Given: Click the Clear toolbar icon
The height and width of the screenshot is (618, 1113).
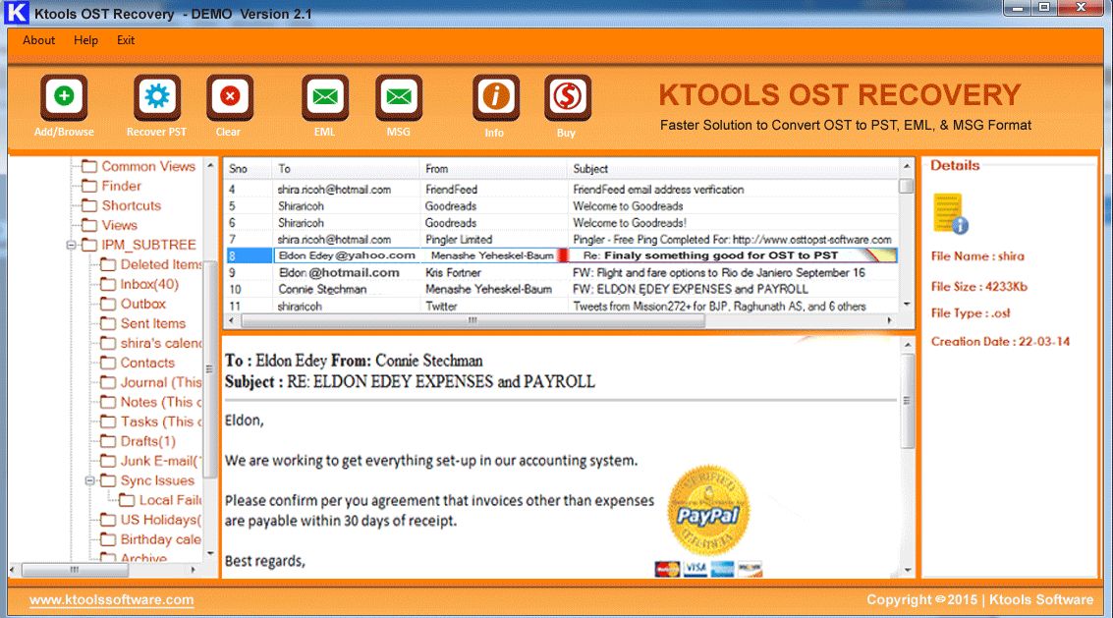Looking at the screenshot, I should 229,96.
